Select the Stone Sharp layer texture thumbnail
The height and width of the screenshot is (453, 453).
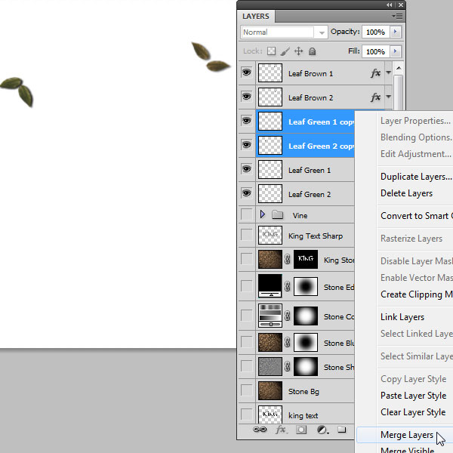click(x=270, y=367)
